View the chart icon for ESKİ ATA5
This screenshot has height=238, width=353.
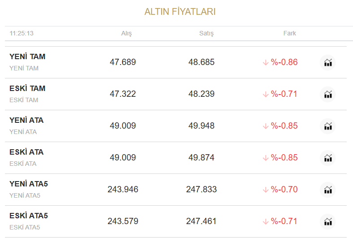[328, 221]
